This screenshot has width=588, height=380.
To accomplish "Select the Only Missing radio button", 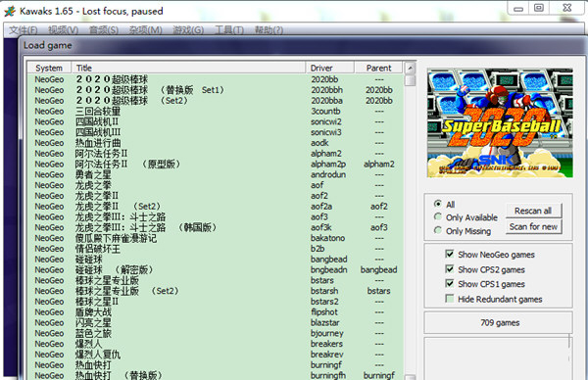I will [438, 230].
